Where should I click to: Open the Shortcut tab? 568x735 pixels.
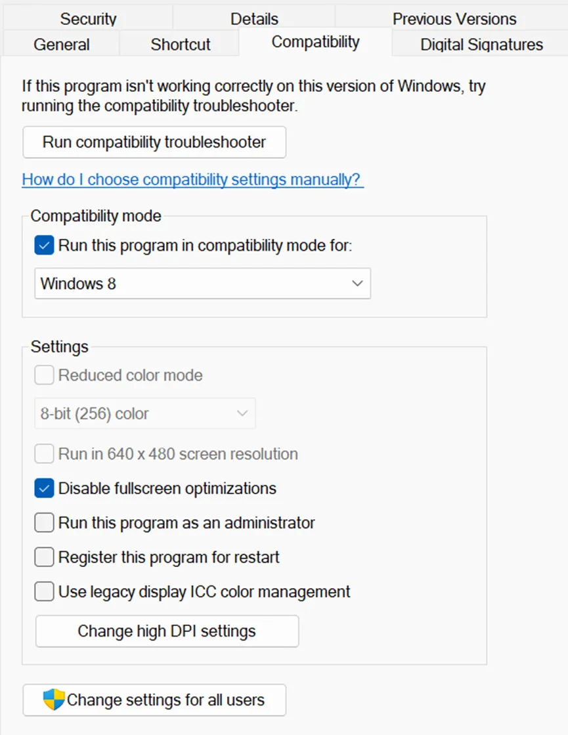click(x=181, y=45)
